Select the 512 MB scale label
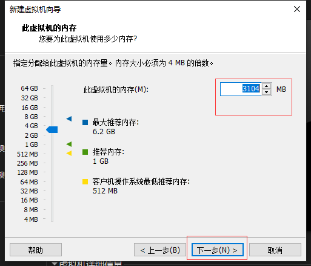 [27, 154]
